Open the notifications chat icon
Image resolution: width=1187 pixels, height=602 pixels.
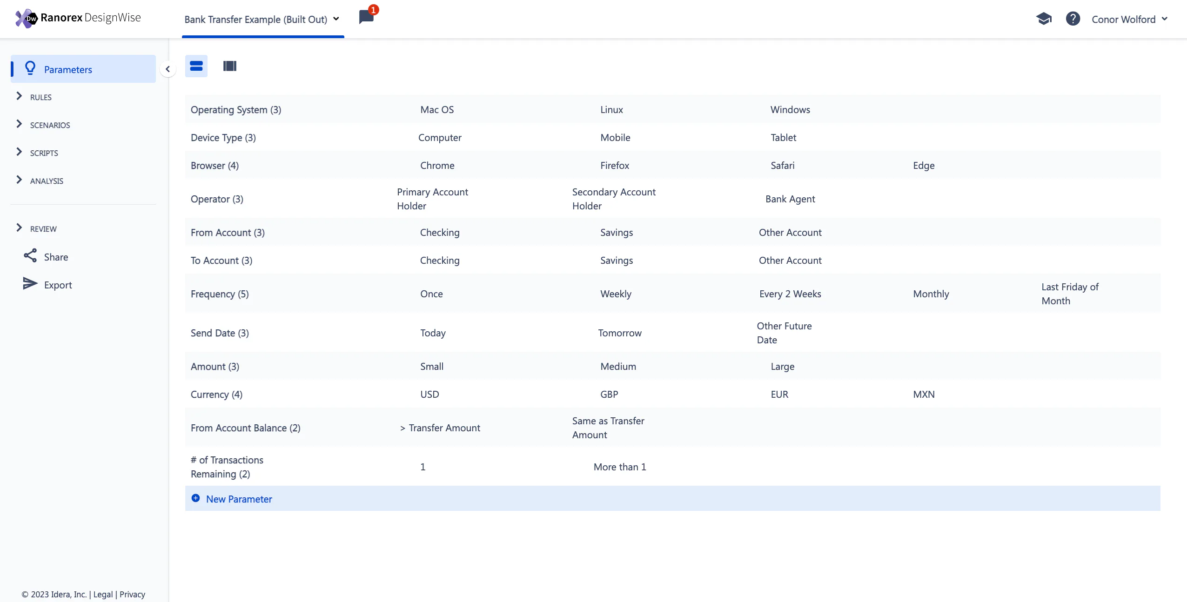367,17
